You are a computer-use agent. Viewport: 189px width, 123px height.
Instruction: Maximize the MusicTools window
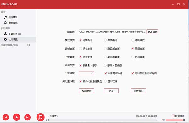click(x=178, y=4)
